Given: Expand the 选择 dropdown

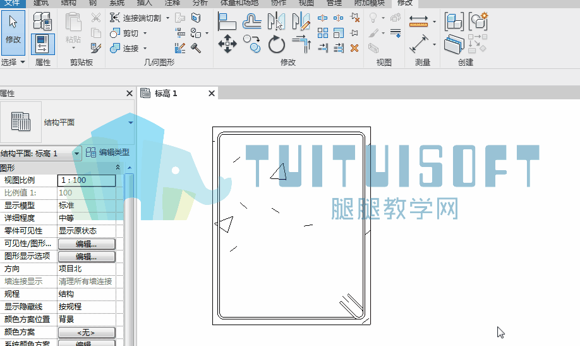Looking at the screenshot, I should point(13,62).
